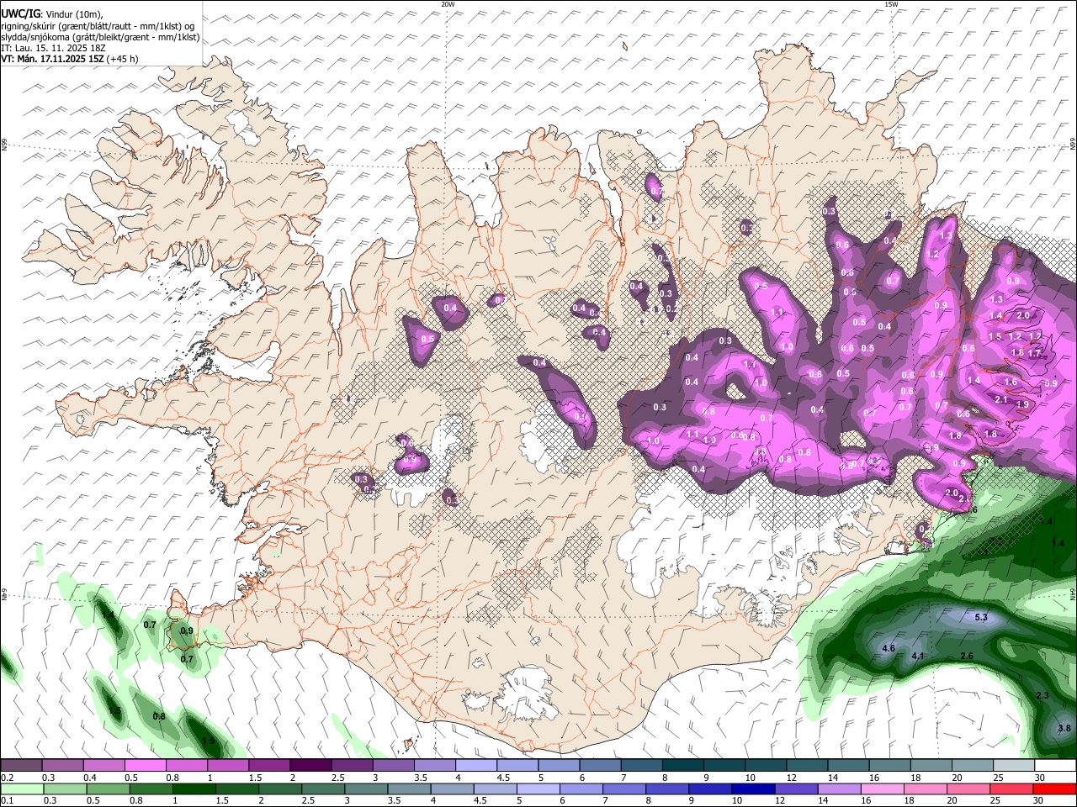Click the valid time 'VT: Mán. 17.11.2025 15Z'
The width and height of the screenshot is (1077, 807).
click(53, 59)
